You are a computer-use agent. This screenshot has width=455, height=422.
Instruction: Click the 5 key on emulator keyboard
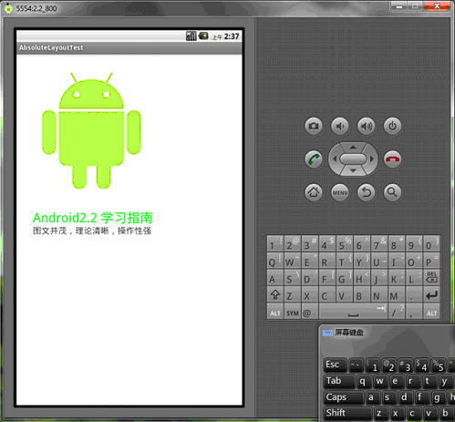click(x=345, y=243)
